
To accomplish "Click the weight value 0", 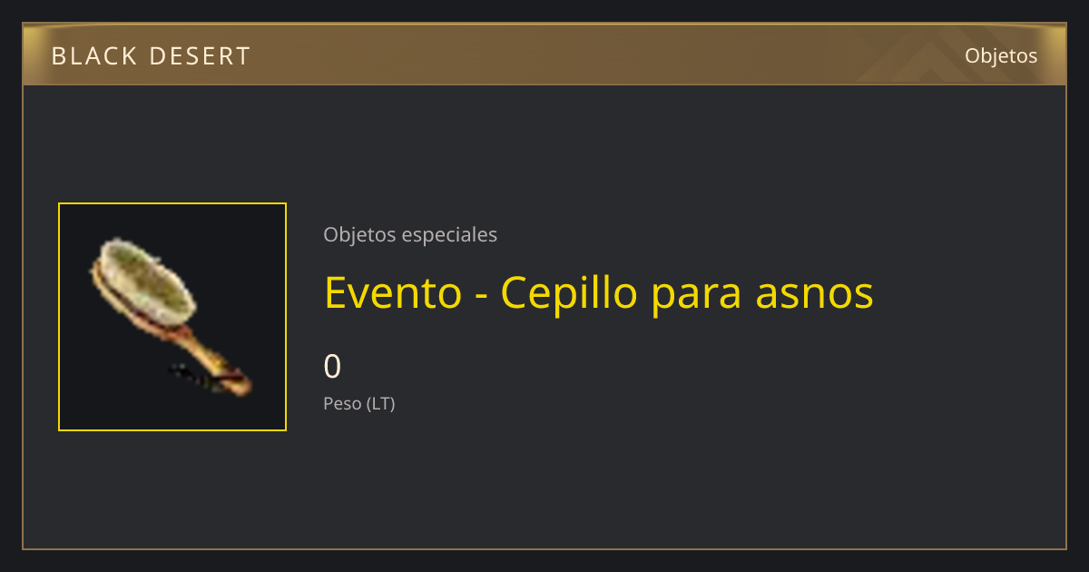I will (332, 366).
